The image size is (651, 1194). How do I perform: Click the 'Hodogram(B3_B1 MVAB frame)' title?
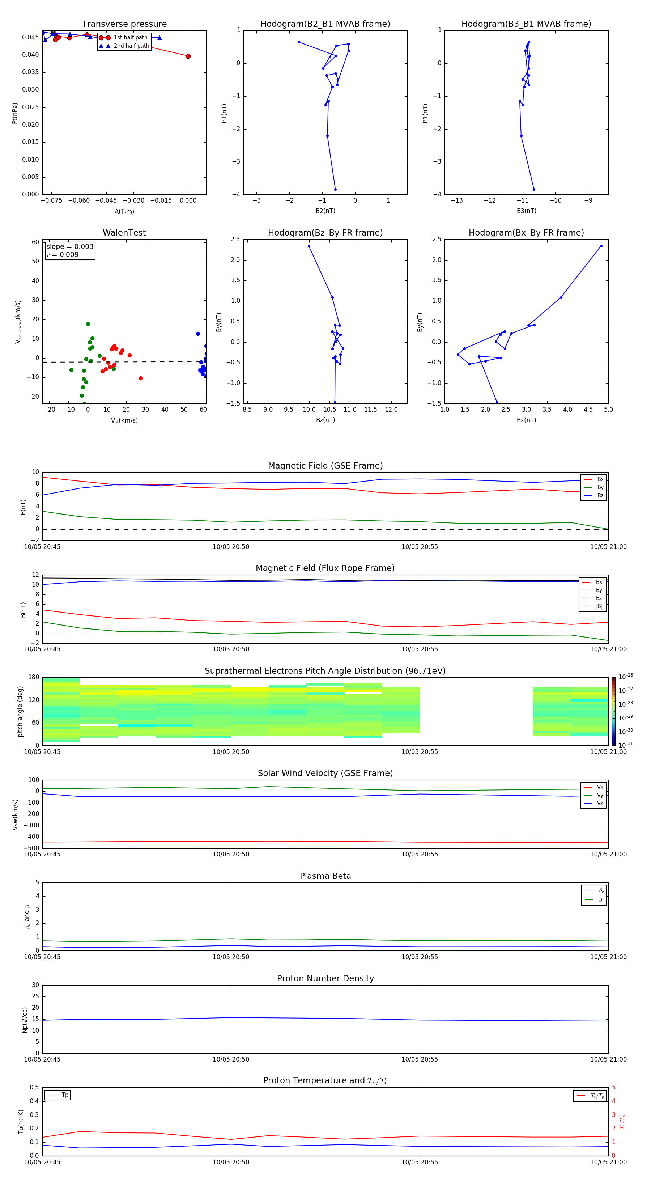coord(526,24)
